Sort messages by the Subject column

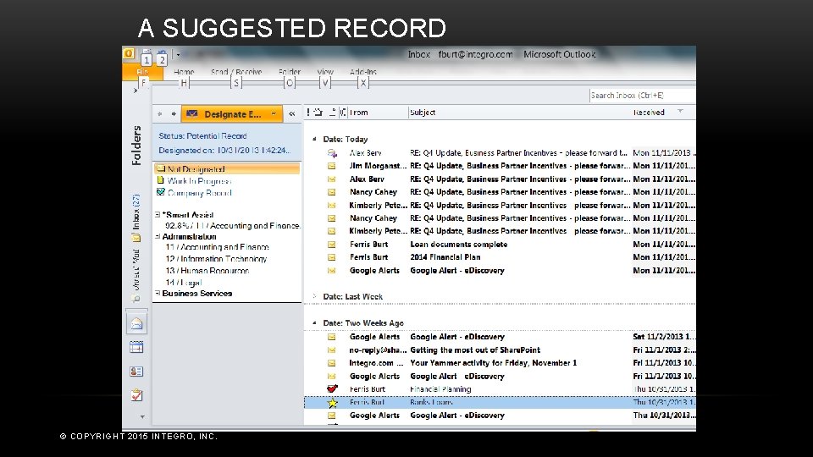(x=423, y=113)
